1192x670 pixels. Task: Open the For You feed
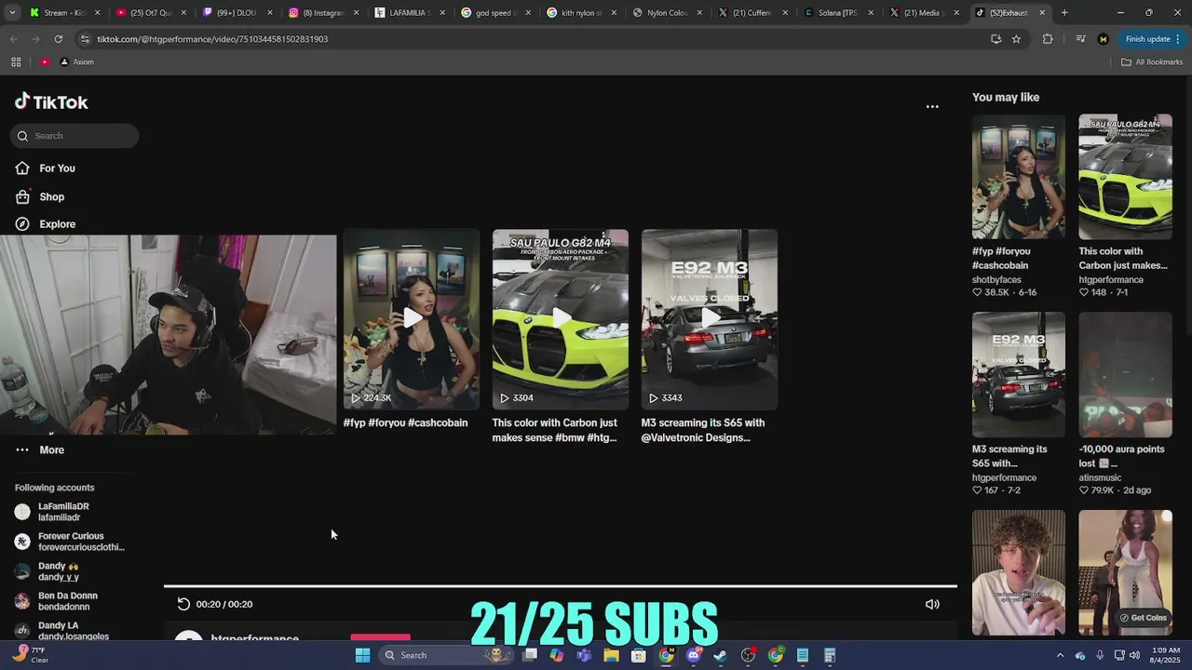46,168
